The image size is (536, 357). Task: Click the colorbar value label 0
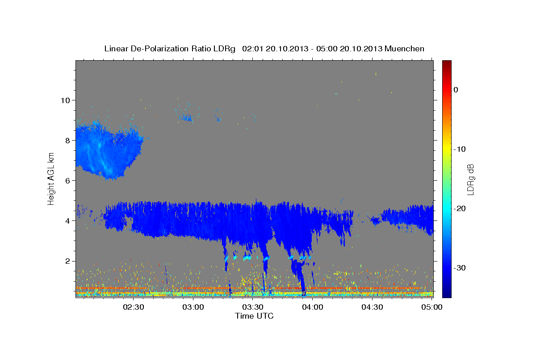(x=456, y=90)
